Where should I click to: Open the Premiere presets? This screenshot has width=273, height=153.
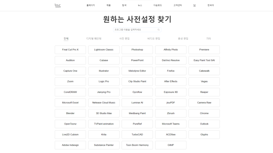tap(204, 50)
